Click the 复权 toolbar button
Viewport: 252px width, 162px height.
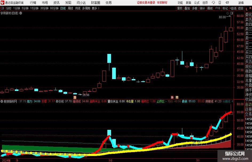(180, 8)
